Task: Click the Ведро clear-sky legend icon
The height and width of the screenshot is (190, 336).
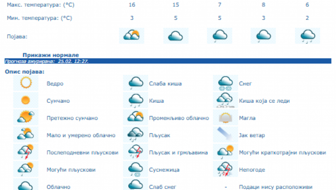Action: 26,84
